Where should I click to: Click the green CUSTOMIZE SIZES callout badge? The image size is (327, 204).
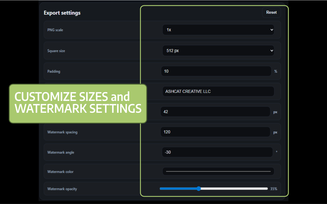(x=78, y=103)
